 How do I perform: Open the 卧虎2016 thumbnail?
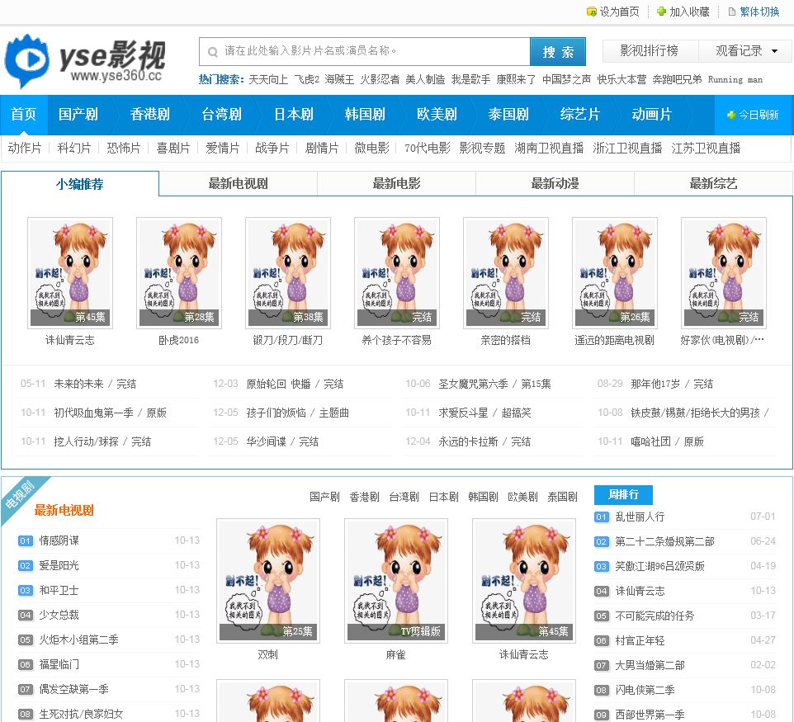point(179,273)
